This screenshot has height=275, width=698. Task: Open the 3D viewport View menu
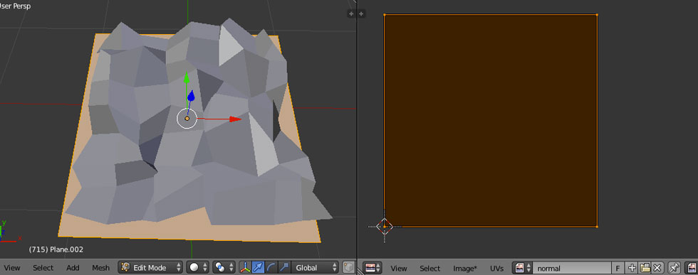pos(12,268)
